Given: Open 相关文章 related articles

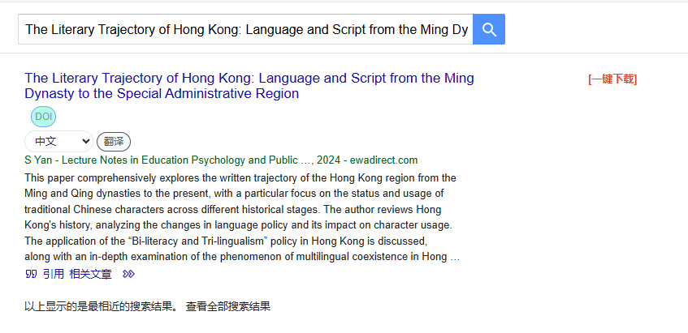Looking at the screenshot, I should point(91,274).
